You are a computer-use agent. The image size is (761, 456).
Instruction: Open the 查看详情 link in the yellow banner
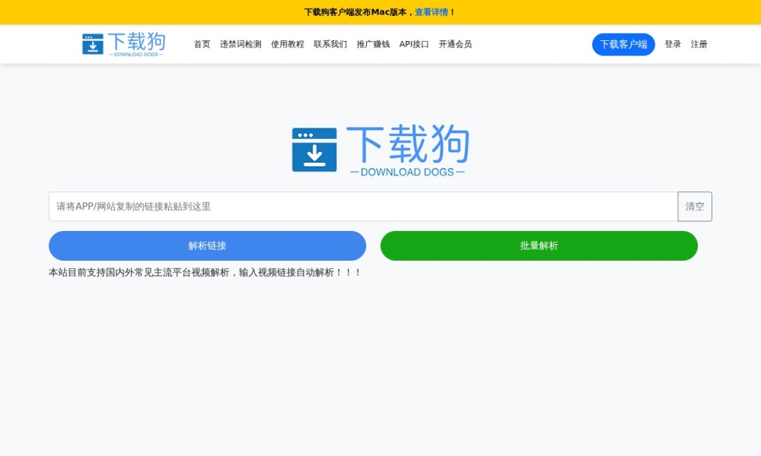click(431, 12)
